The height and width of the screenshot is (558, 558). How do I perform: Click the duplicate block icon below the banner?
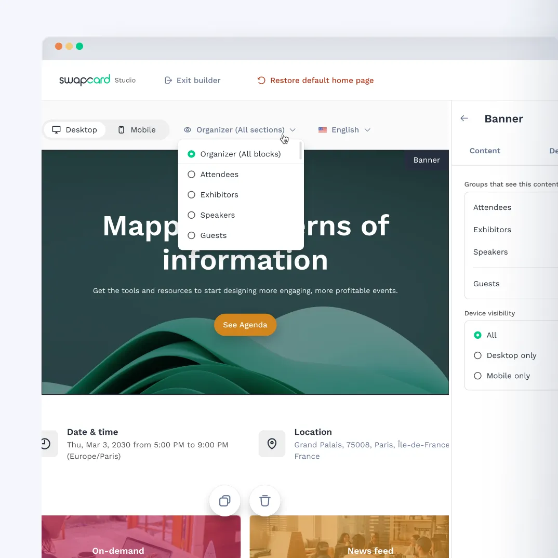(224, 500)
